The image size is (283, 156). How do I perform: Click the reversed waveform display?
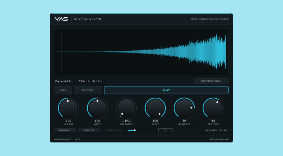tap(141, 52)
